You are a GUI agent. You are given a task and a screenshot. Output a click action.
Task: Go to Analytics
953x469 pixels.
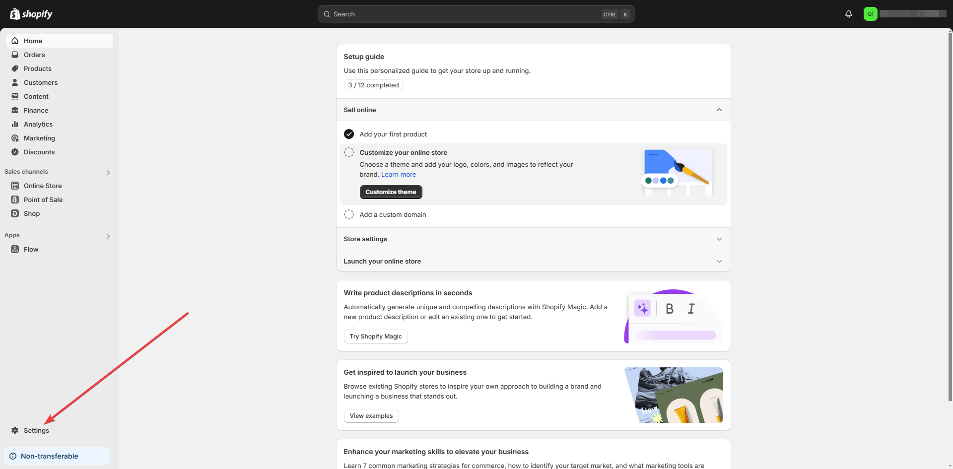point(38,124)
